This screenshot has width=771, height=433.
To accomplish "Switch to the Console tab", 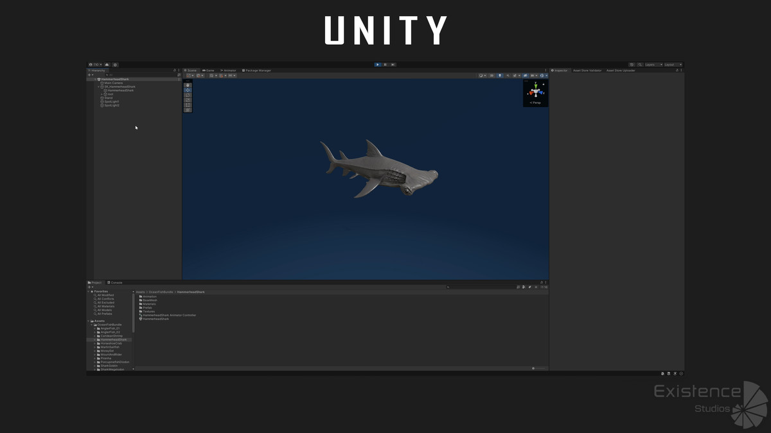I will tap(114, 282).
